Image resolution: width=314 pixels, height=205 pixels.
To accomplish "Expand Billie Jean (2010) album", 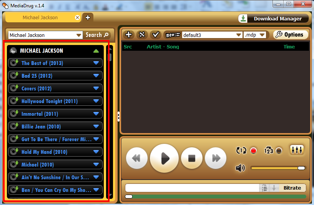I will click(x=96, y=127).
